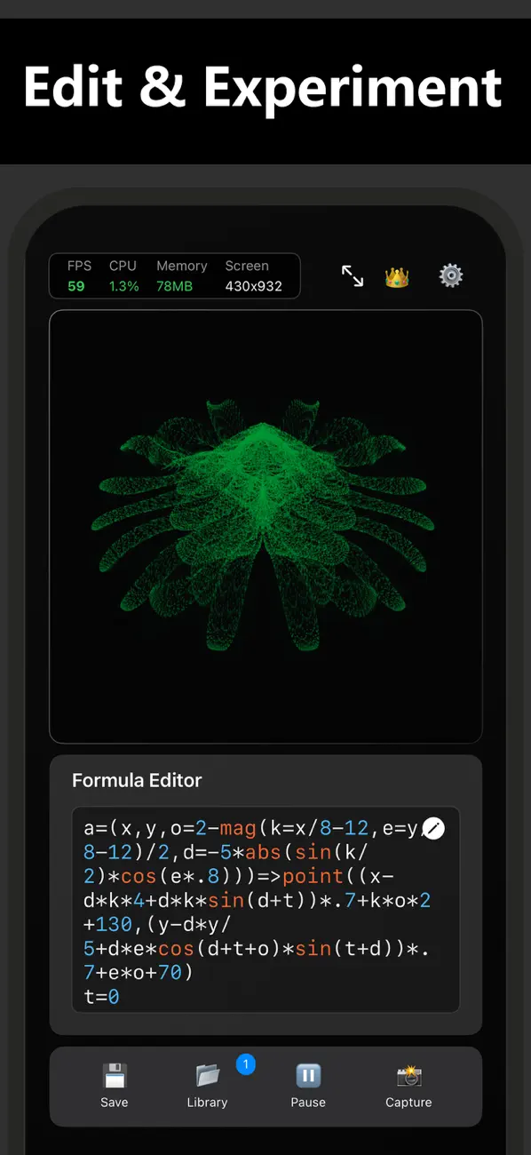Screen dimensions: 531x1155
Task: Tap the Save label text
Action: pyautogui.click(x=115, y=1103)
